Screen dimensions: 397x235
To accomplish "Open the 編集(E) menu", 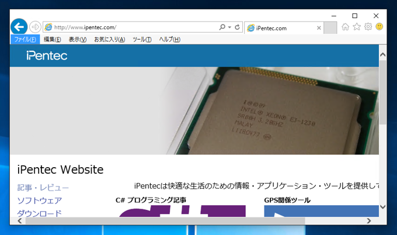I will tap(52, 40).
